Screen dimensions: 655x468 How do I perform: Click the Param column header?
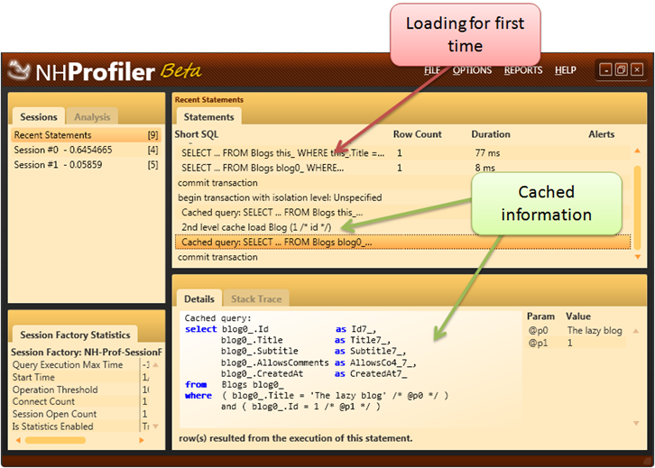[540, 317]
